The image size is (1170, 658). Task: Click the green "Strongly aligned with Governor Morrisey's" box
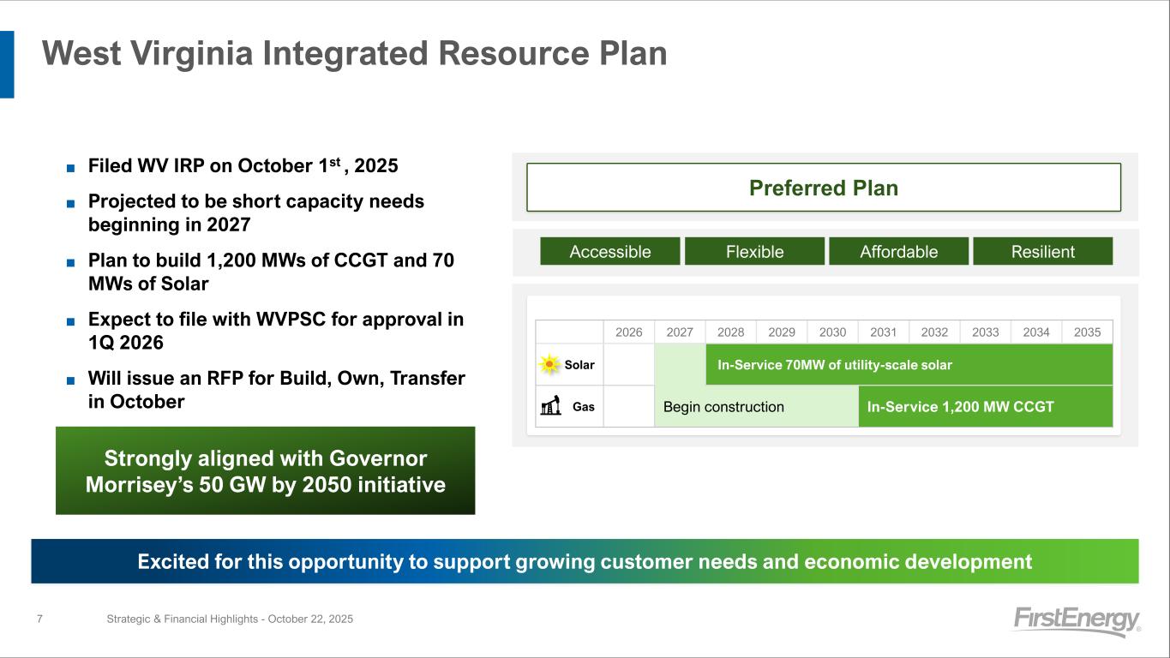point(266,470)
